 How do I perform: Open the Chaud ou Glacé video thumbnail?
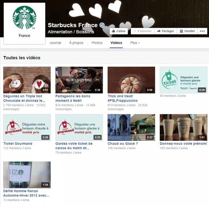131,127
